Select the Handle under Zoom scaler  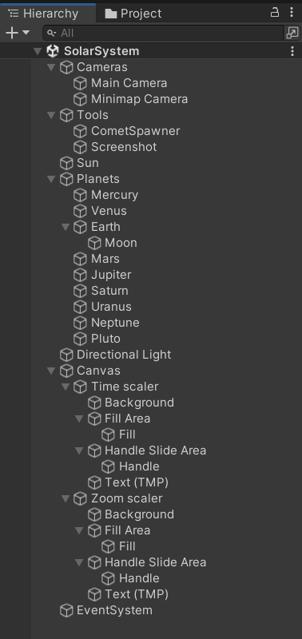coord(139,578)
